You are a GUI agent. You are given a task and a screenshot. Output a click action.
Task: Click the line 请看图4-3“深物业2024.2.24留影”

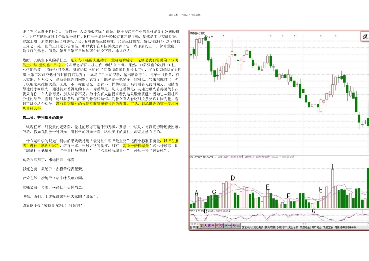tap(54, 205)
